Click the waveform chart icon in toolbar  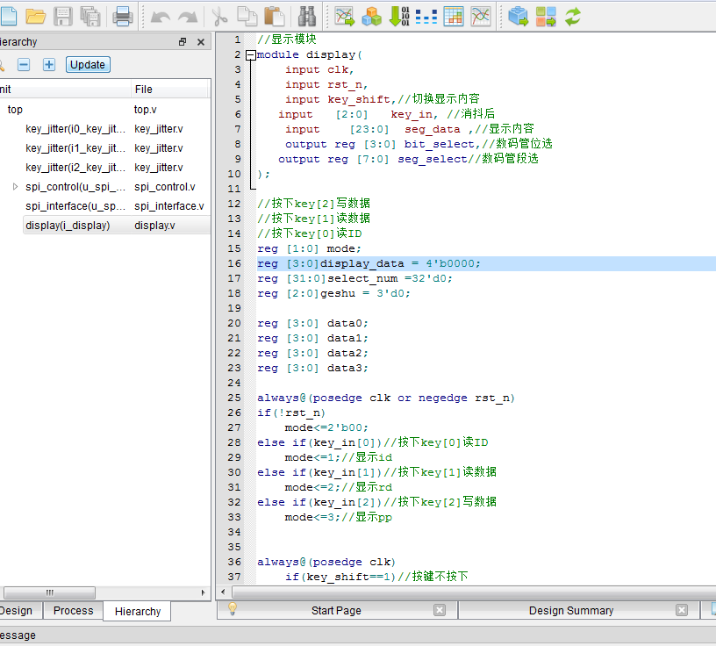(x=480, y=16)
